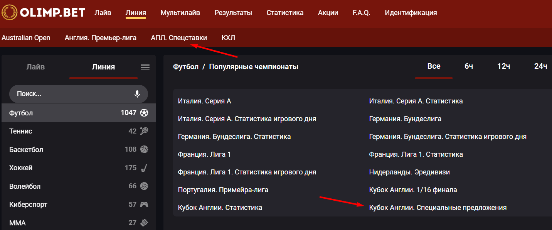Open Акции in the top menu
The width and height of the screenshot is (552, 230).
(x=328, y=13)
